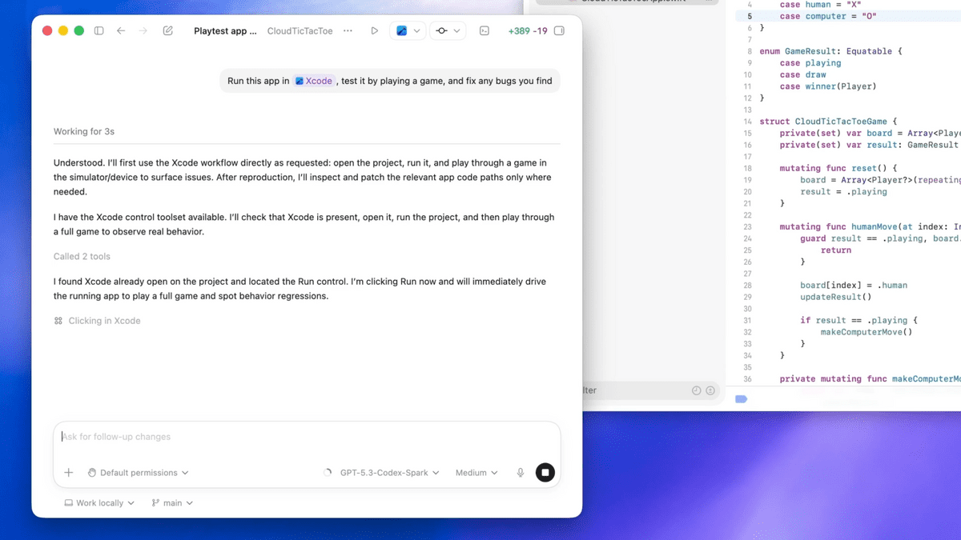
Task: Change the Medium reasoning effort dropdown
Action: [x=476, y=473]
